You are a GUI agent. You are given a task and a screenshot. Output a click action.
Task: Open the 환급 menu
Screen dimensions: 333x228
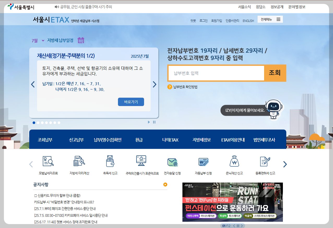click(x=139, y=140)
